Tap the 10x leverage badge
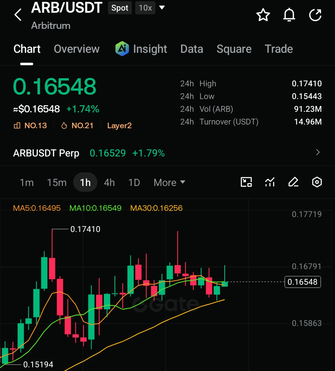This screenshot has width=335, height=371. click(x=145, y=8)
